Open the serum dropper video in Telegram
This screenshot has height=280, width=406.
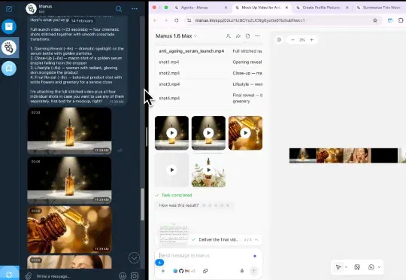tap(69, 230)
